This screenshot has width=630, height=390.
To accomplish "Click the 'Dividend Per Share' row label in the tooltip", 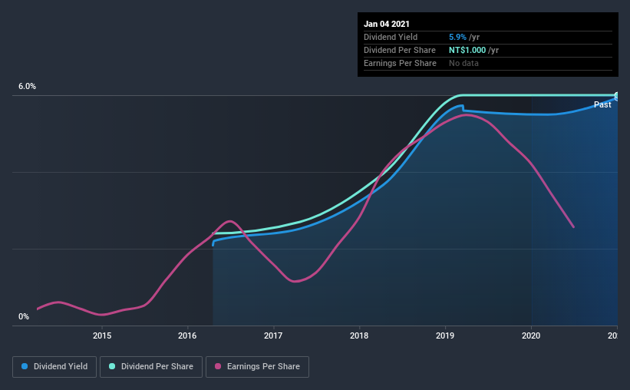I will (399, 50).
